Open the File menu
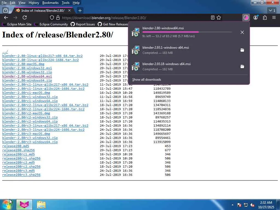Viewport: 280px width, 210px height. pyautogui.click(x=4, y=3)
